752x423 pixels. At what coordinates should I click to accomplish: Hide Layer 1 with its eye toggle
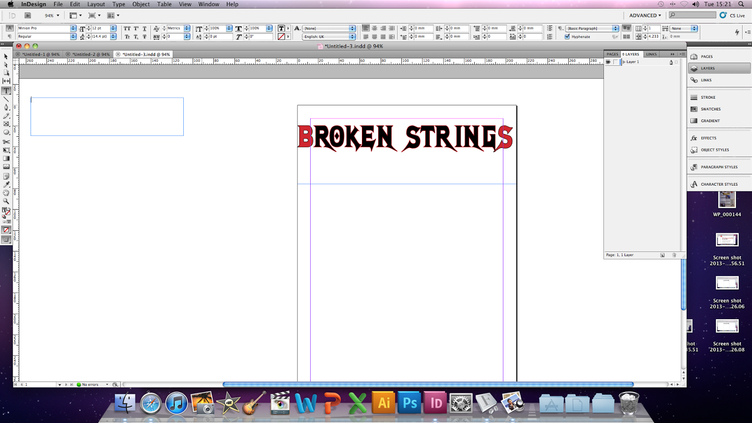tap(608, 62)
